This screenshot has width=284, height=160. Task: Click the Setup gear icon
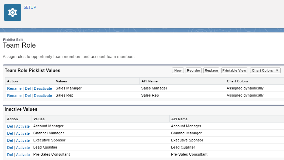click(13, 12)
